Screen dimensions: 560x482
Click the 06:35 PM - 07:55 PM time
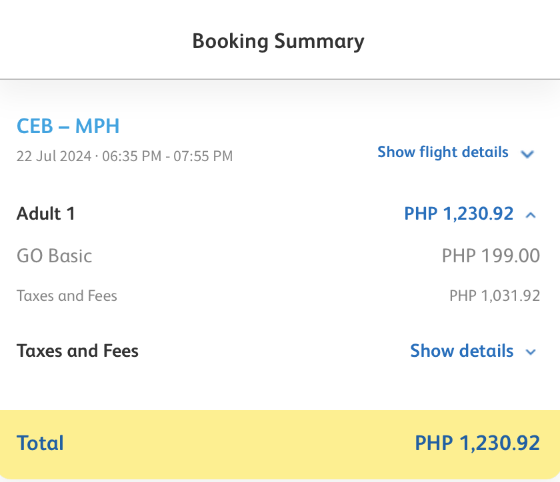coord(167,157)
